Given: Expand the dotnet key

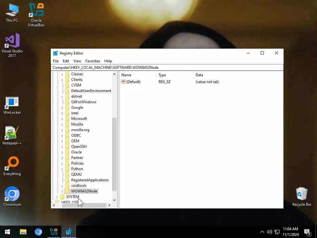Looking at the screenshot, I should click(62, 97).
